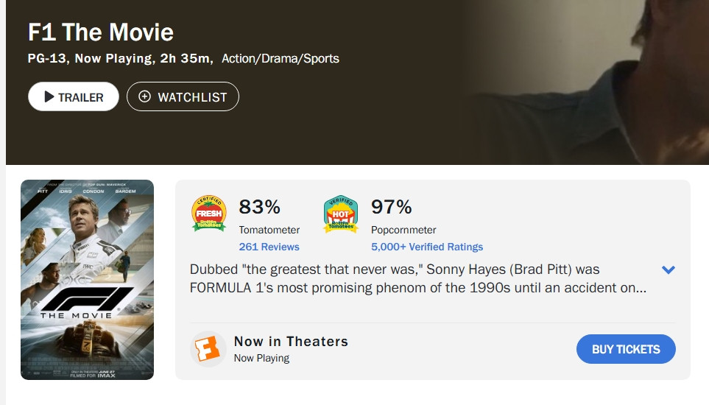Open the 5,000+ Verified Ratings link
The height and width of the screenshot is (405, 709).
click(427, 247)
